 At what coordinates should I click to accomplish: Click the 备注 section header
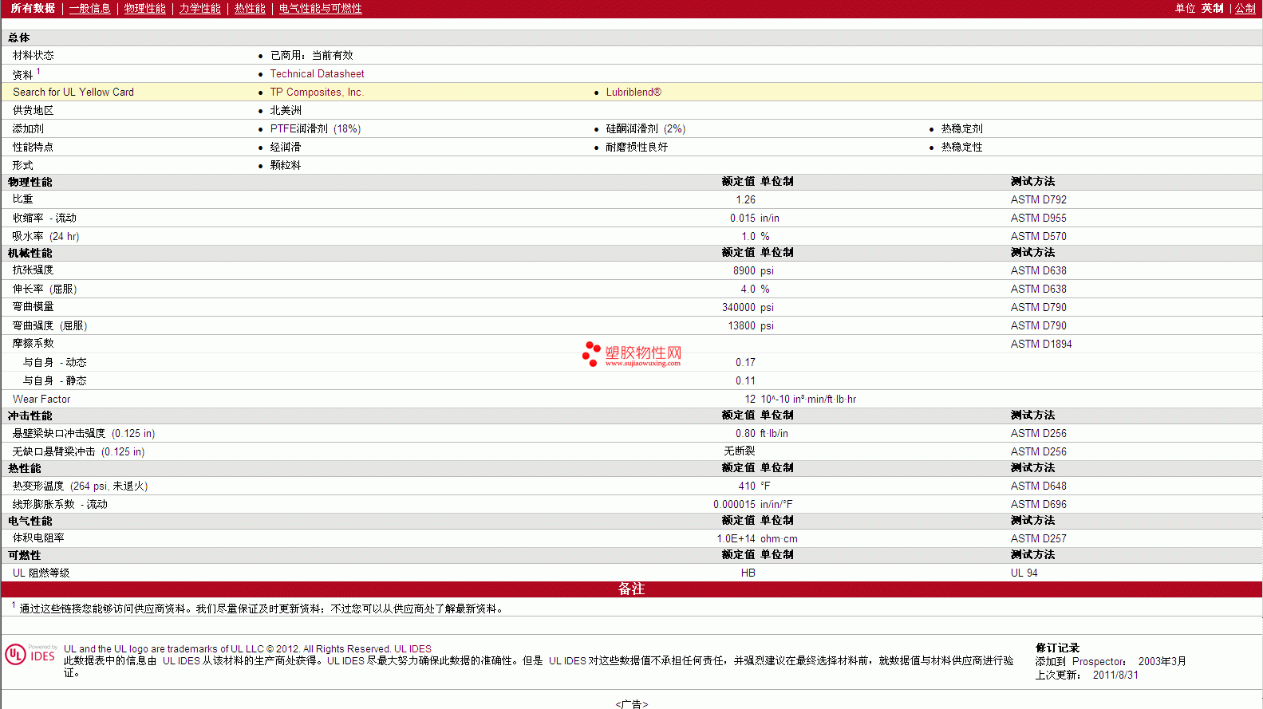coord(631,589)
